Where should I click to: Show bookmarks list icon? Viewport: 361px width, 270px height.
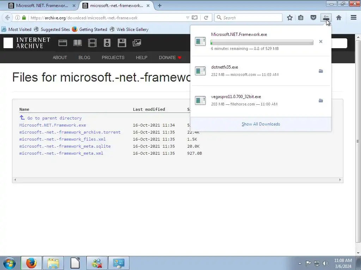[301, 18]
